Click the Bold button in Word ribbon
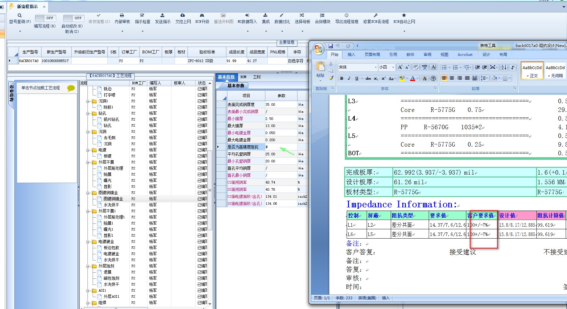This screenshot has height=309, width=567. pos(342,78)
